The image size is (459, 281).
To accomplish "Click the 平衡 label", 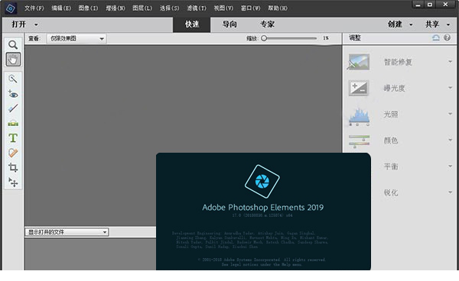I will [391, 166].
